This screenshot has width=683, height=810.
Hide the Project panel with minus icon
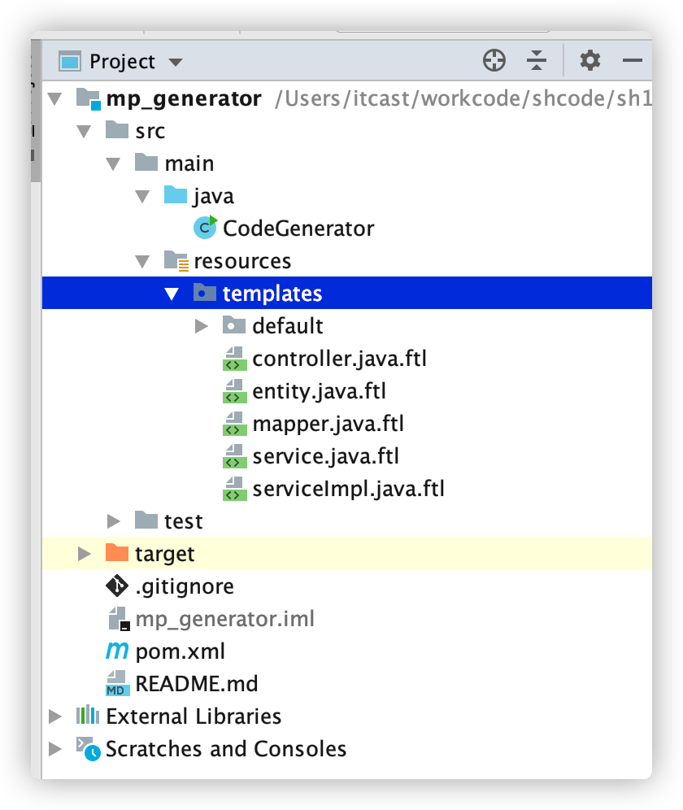pos(633,61)
